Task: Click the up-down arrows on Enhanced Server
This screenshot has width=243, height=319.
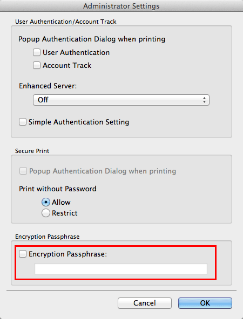Action: [x=204, y=100]
